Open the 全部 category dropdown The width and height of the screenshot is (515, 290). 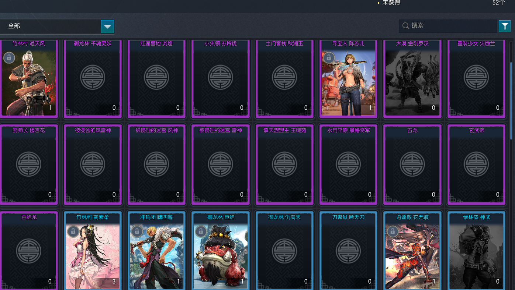[57, 26]
